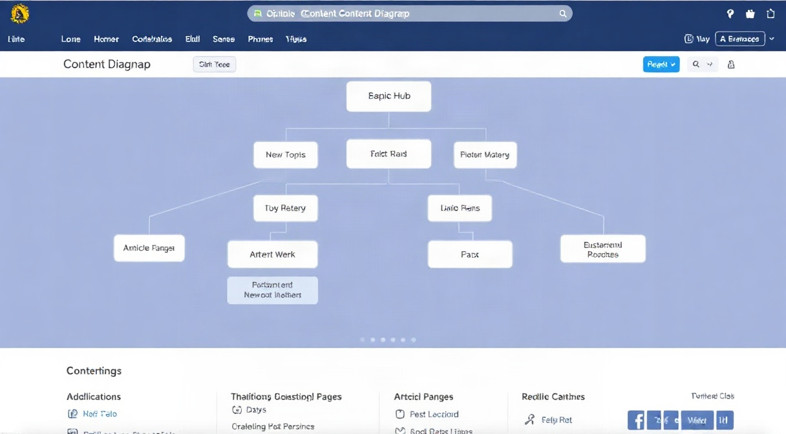Screen dimensions: 786x434
Task: Click the icon beside Noff Talo
Action: click(x=72, y=414)
